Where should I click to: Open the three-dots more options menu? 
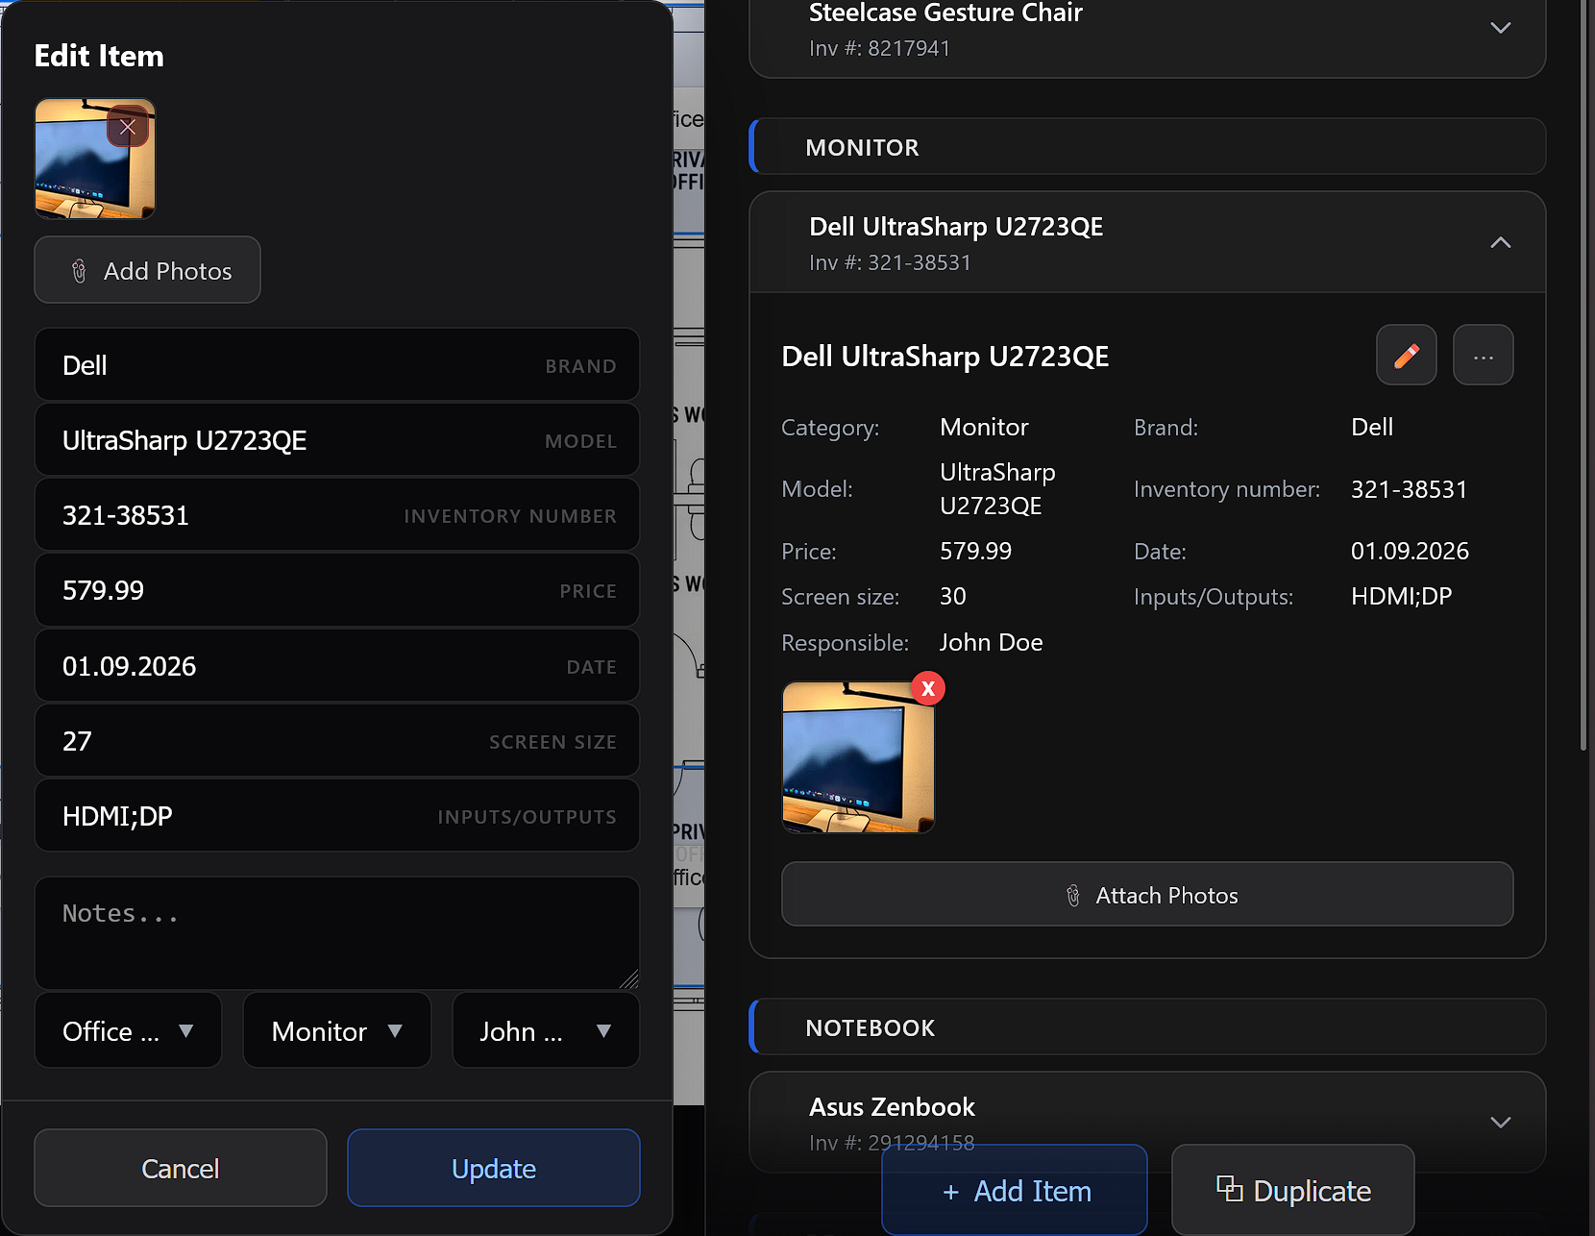click(1484, 355)
